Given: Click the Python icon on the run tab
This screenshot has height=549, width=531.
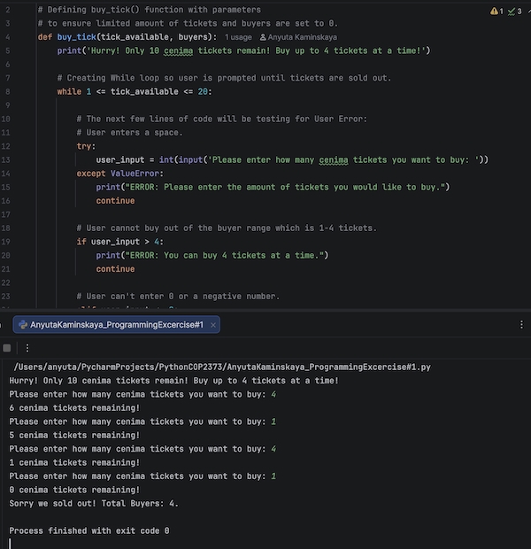Looking at the screenshot, I should click(x=23, y=325).
